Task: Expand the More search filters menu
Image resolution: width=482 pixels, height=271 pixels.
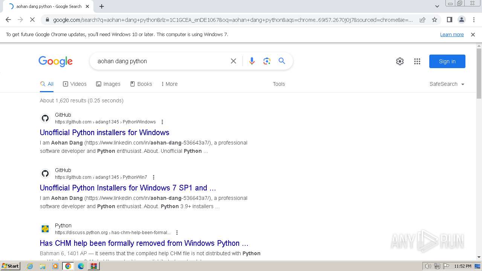Action: [169, 84]
